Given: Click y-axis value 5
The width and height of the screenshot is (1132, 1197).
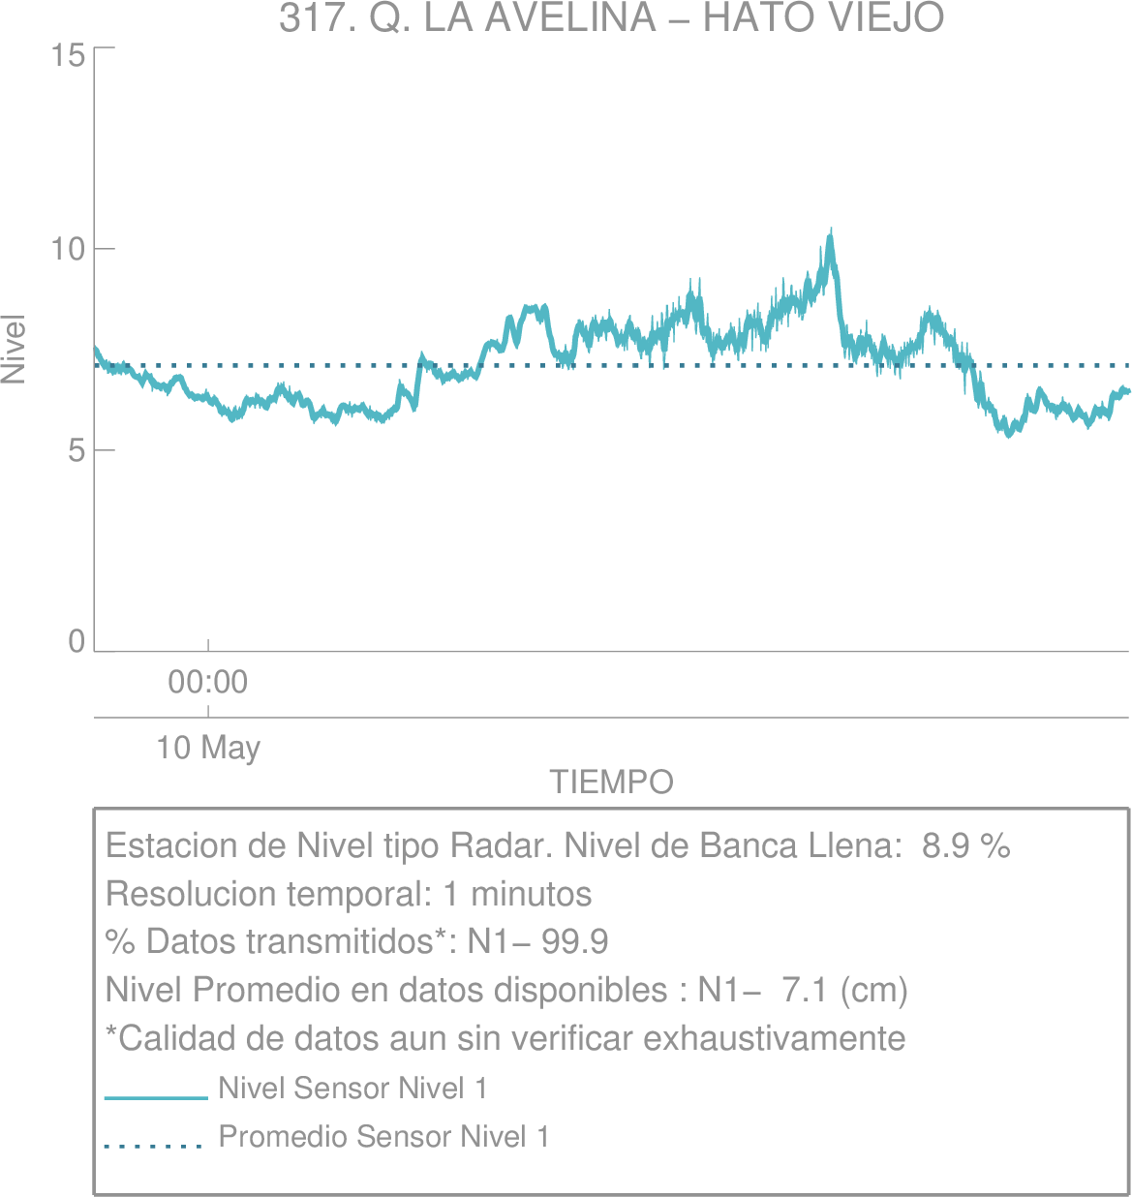Looking at the screenshot, I should [77, 450].
